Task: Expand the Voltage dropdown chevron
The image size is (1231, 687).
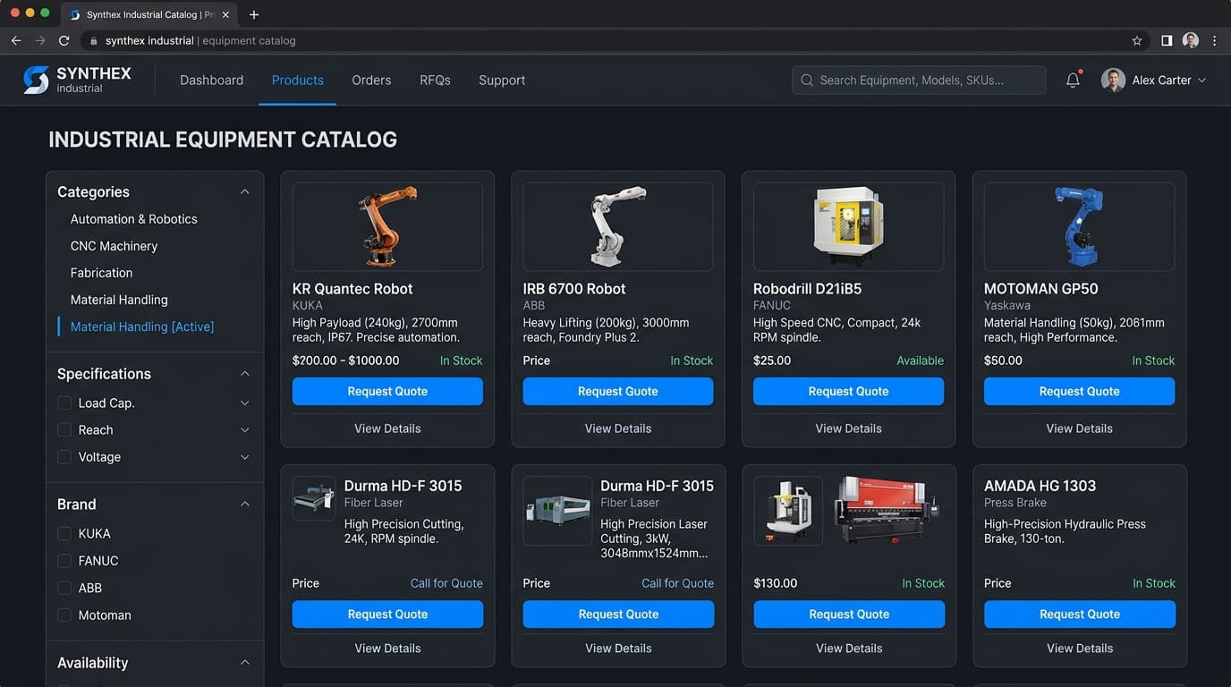Action: coord(245,457)
